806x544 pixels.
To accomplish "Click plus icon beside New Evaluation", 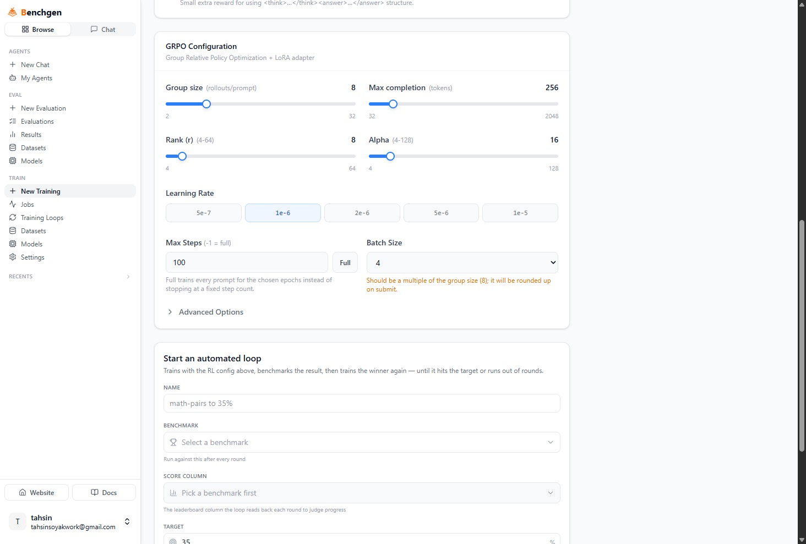I will [13, 108].
